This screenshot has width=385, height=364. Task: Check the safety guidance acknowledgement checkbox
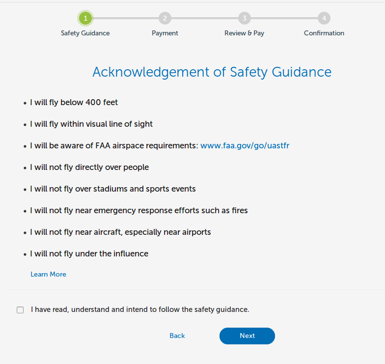coord(20,309)
